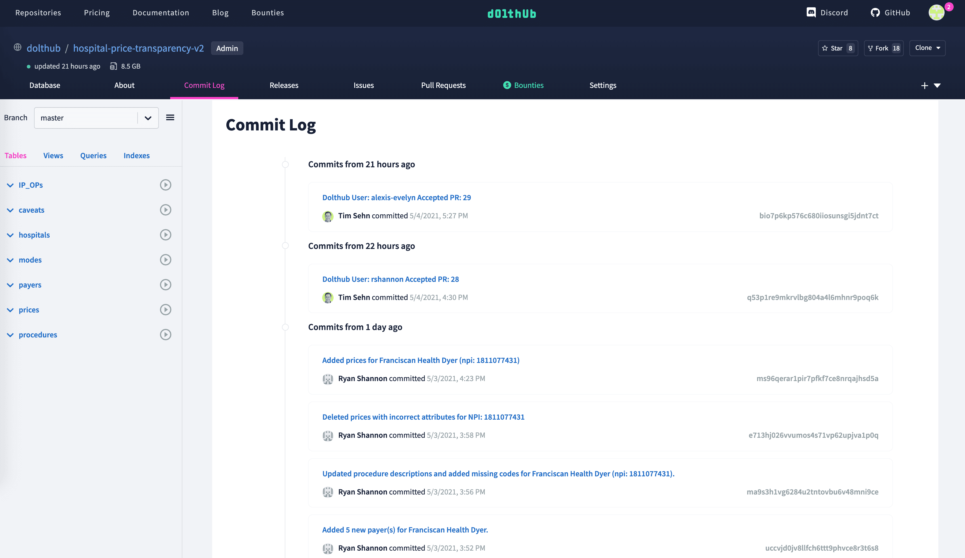Image resolution: width=965 pixels, height=558 pixels.
Task: Click the play icon next to procedures table
Action: click(x=165, y=335)
